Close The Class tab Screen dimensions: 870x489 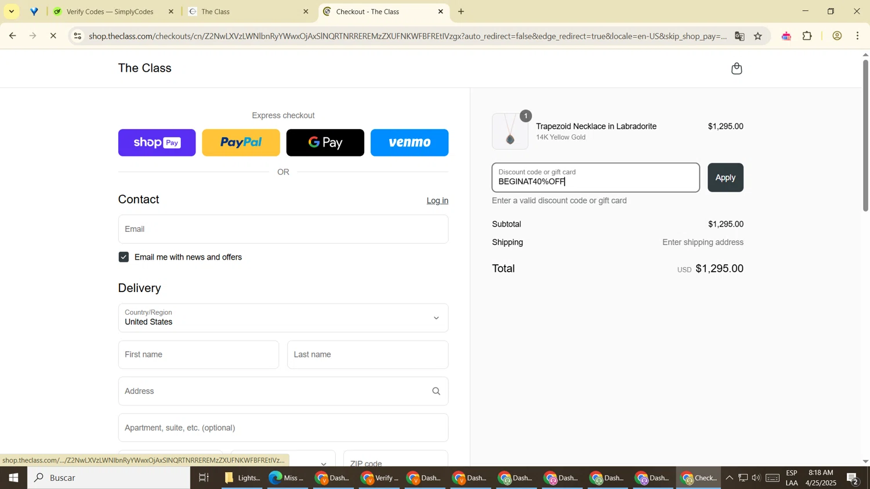pos(306,12)
